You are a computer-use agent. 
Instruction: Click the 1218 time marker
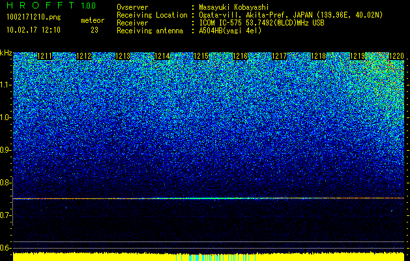[319, 55]
